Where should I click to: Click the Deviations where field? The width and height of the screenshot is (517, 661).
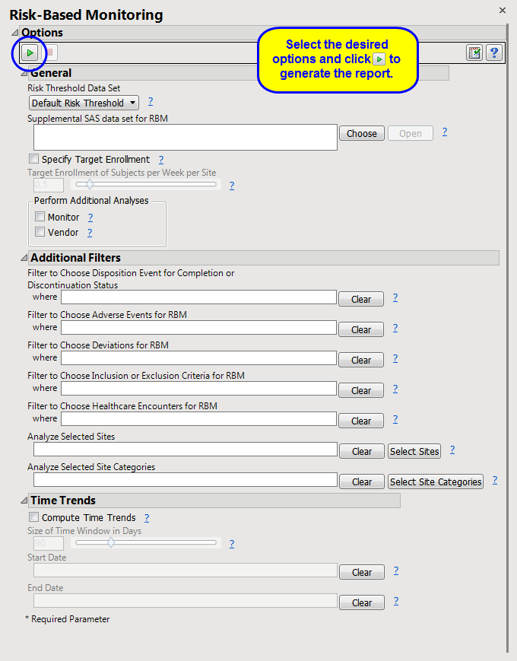coord(199,358)
